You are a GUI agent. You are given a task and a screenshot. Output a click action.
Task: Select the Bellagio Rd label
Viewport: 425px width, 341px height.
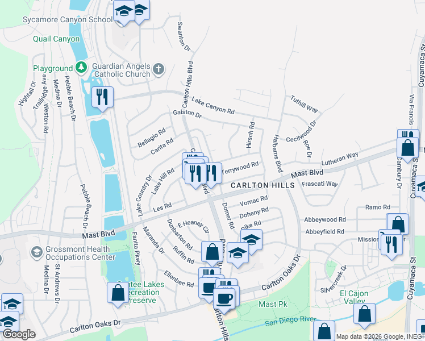(152, 138)
